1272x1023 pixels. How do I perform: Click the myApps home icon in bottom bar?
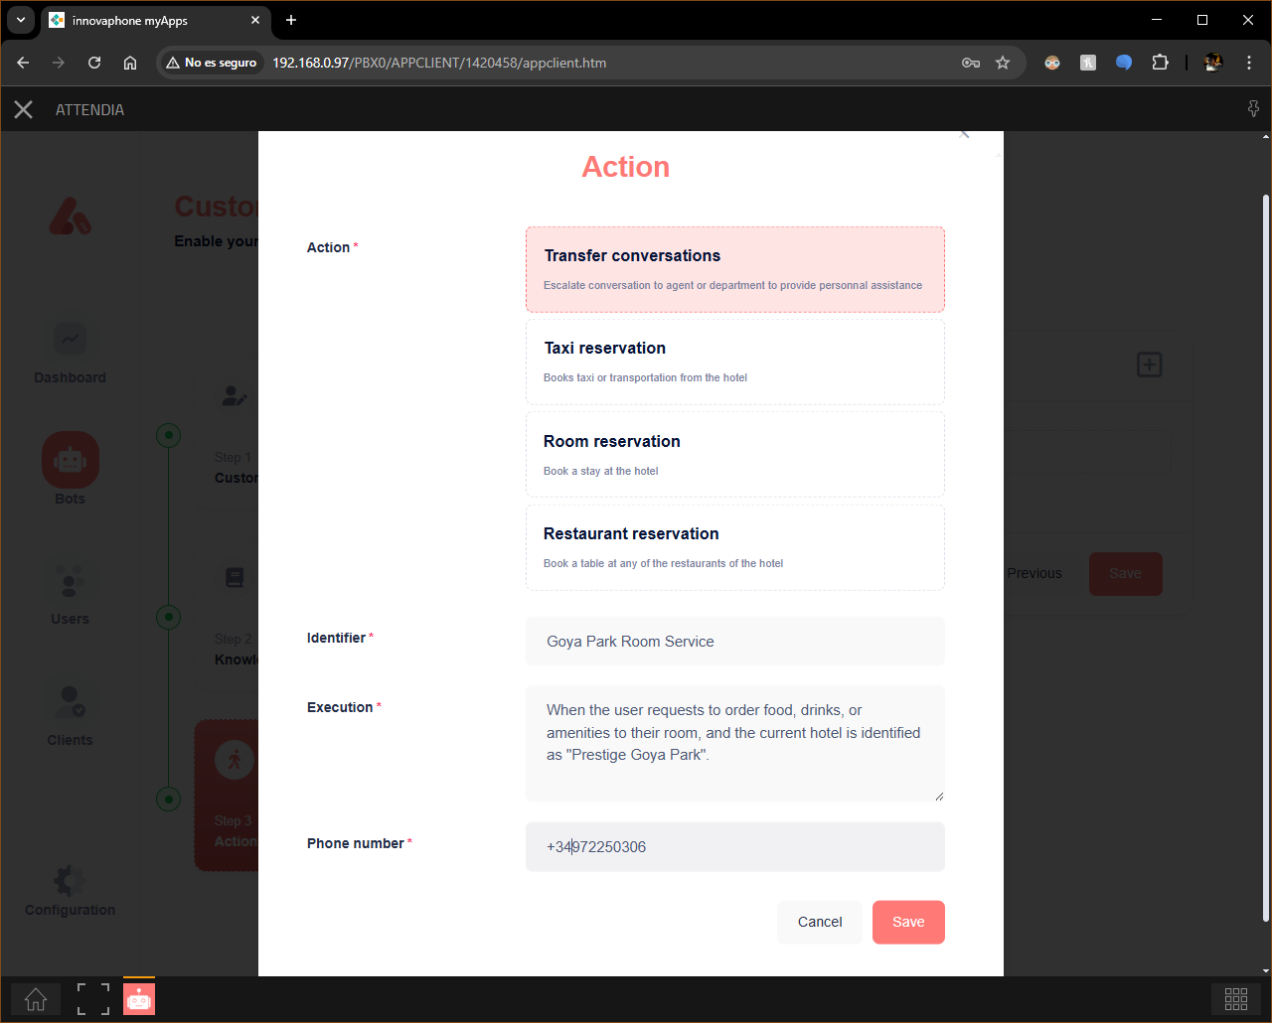(x=36, y=999)
